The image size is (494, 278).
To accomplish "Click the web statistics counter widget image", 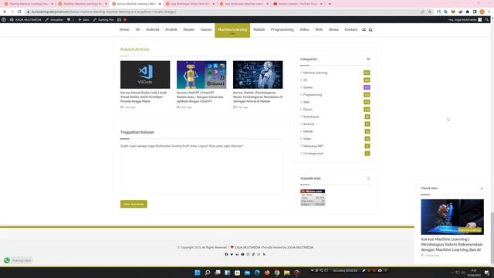I will pos(313,198).
